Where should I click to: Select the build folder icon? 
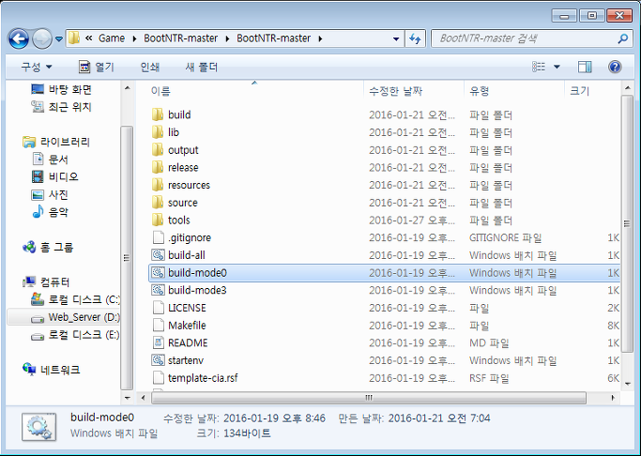158,114
